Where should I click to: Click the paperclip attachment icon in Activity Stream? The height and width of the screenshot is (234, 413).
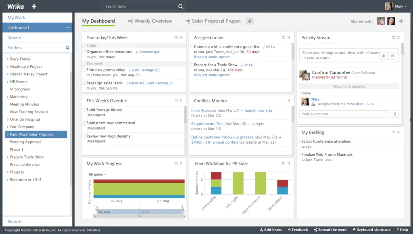384,56
